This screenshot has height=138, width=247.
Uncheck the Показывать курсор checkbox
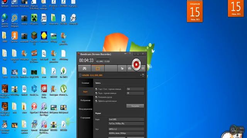tap(96, 97)
